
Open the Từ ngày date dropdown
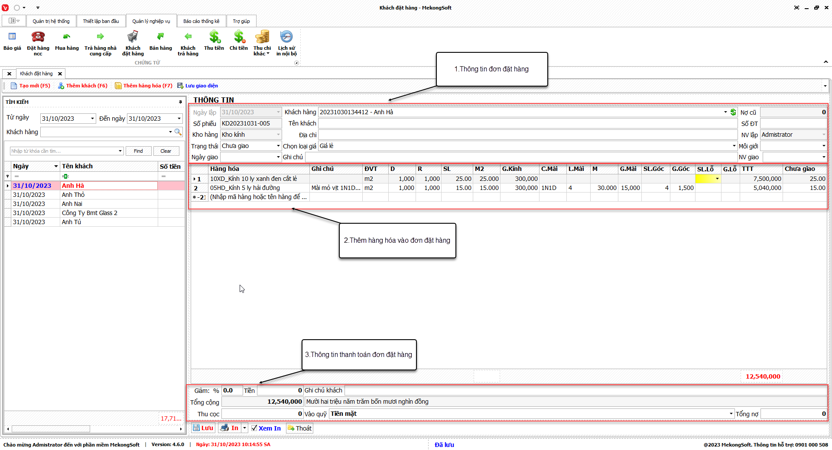92,119
